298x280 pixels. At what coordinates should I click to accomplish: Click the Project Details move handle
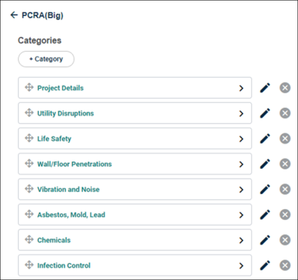pyautogui.click(x=29, y=87)
